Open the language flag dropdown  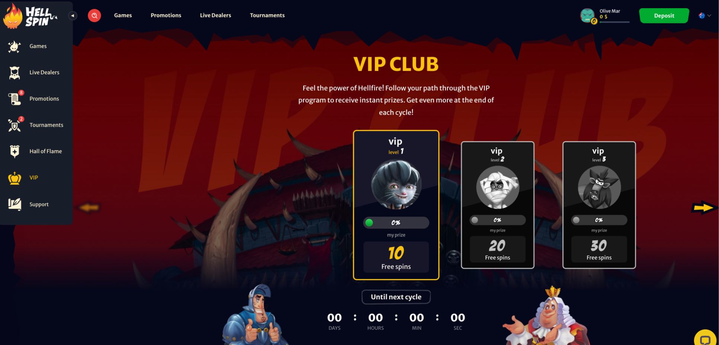705,16
